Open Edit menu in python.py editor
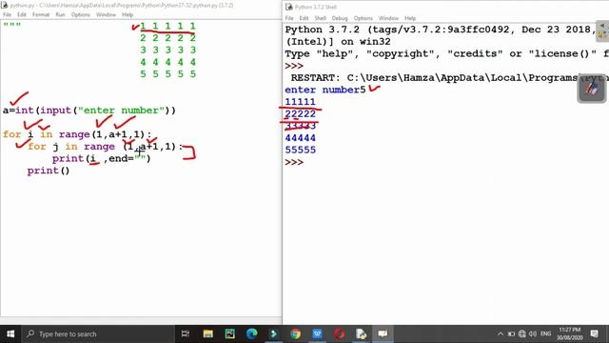Viewport: 609px width, 343px height. pyautogui.click(x=22, y=15)
